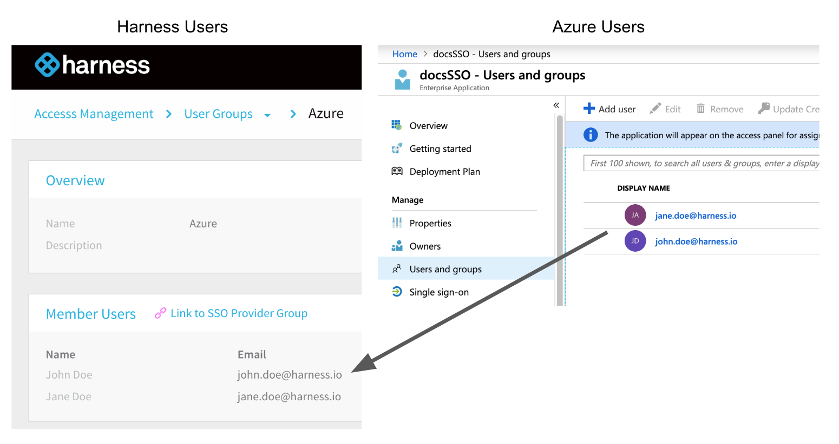Click the Deployment Plan book icon

pyautogui.click(x=397, y=171)
